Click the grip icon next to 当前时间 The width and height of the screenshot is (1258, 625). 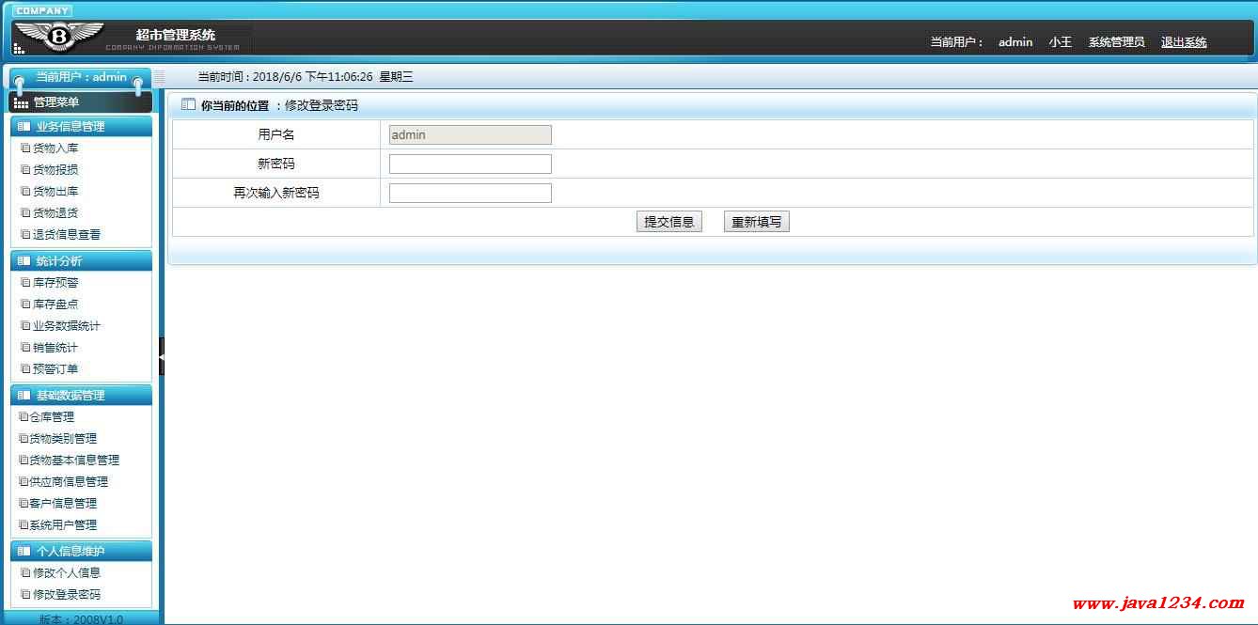point(159,77)
